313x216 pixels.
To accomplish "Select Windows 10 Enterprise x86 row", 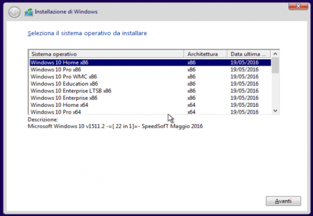I will 150,98.
